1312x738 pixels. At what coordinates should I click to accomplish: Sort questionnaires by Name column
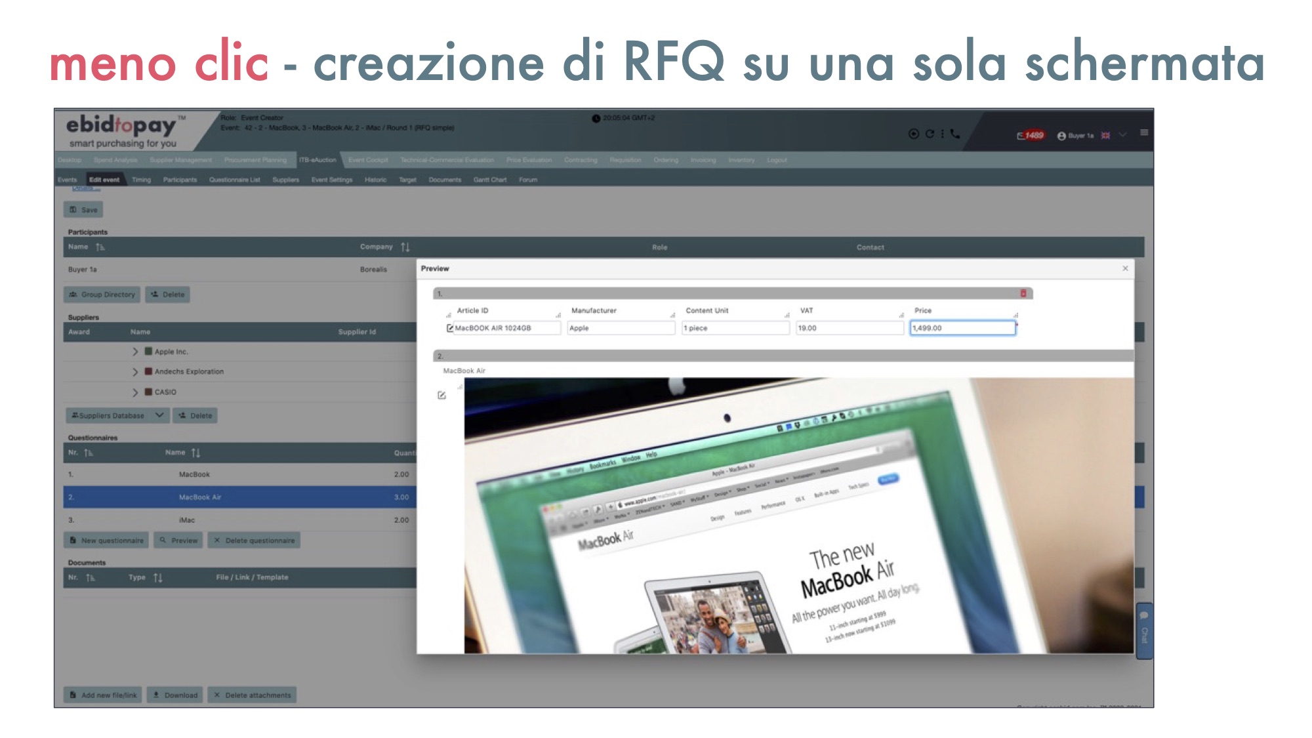click(x=195, y=453)
